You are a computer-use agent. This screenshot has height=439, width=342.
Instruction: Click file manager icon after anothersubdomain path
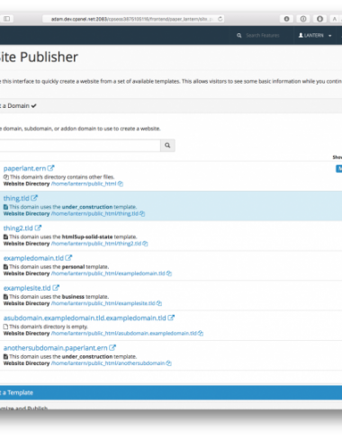tap(169, 363)
